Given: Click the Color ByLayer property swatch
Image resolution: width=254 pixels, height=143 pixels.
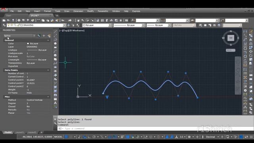Looking at the screenshot, I should point(28,43).
